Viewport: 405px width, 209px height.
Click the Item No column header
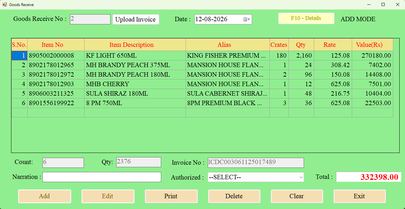tap(56, 45)
